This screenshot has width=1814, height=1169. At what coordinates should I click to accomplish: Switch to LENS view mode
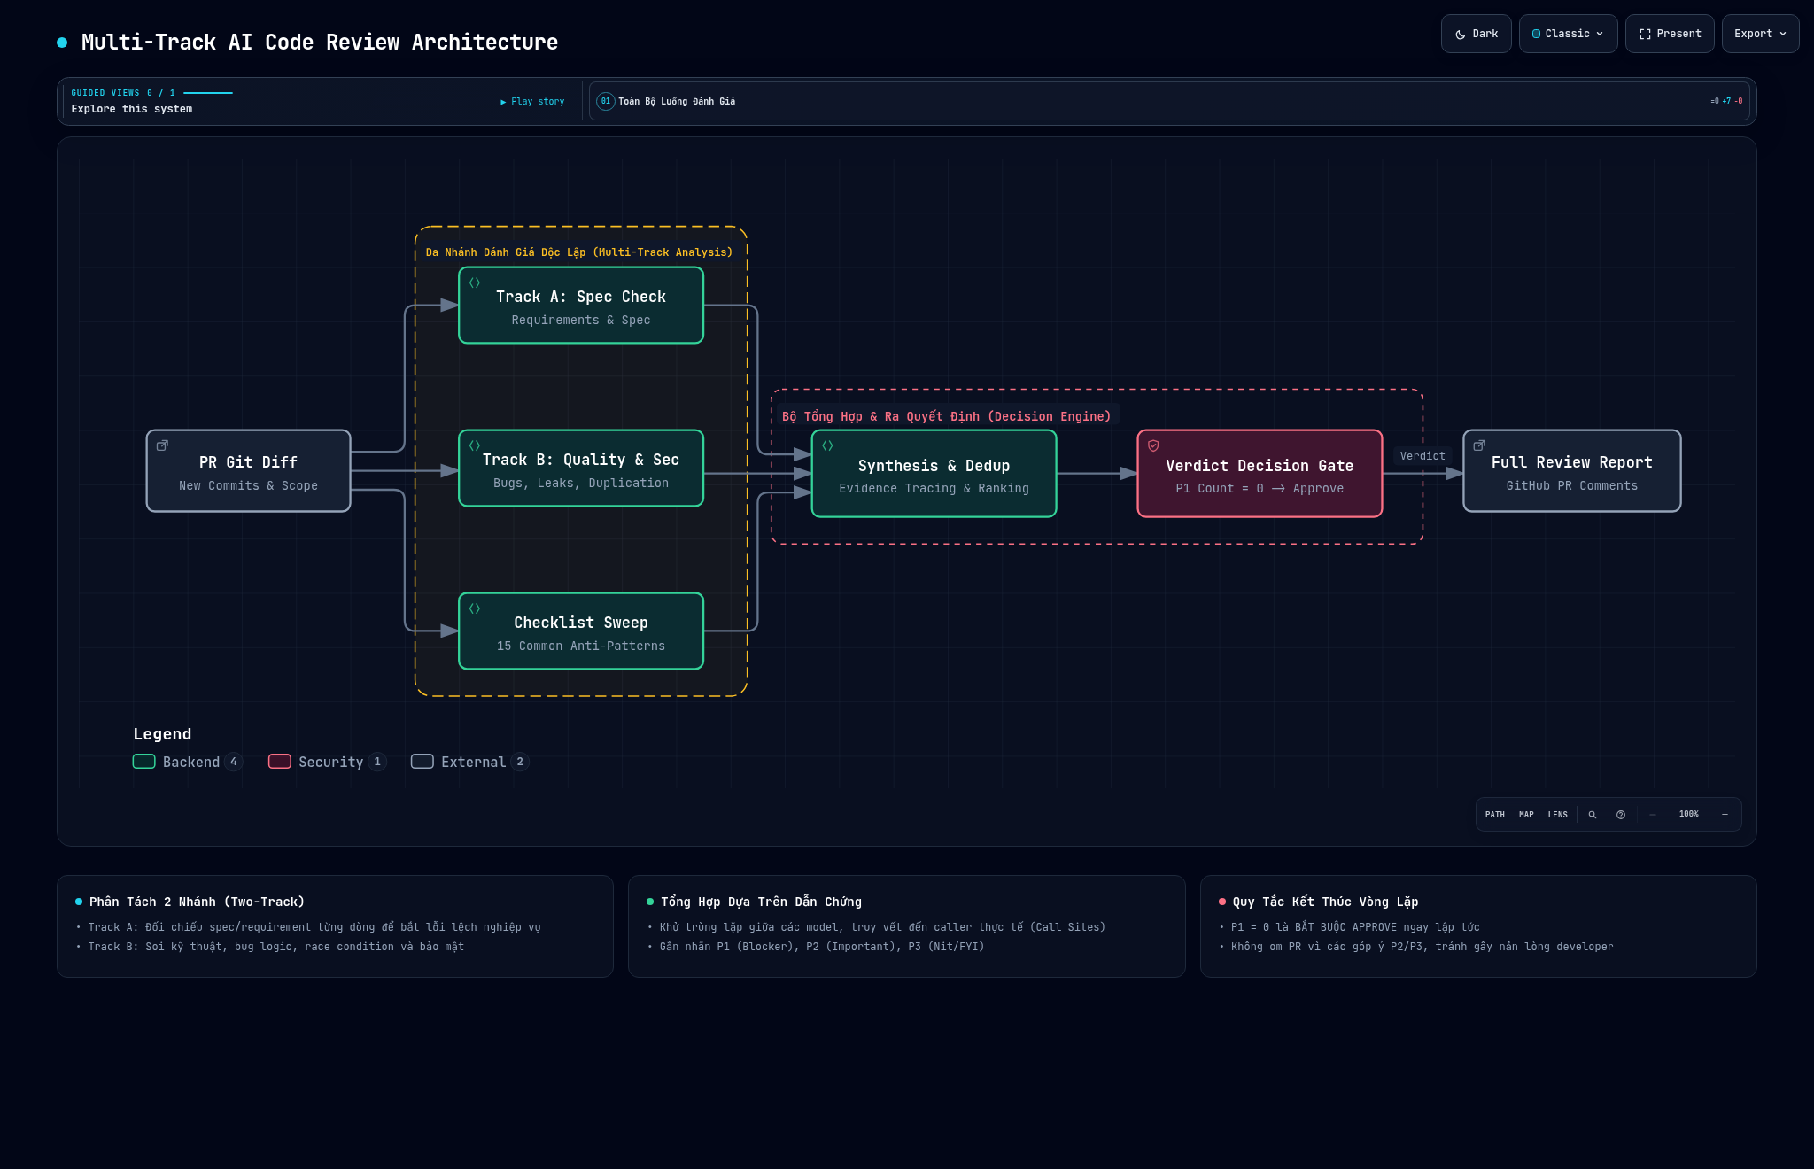tap(1557, 815)
